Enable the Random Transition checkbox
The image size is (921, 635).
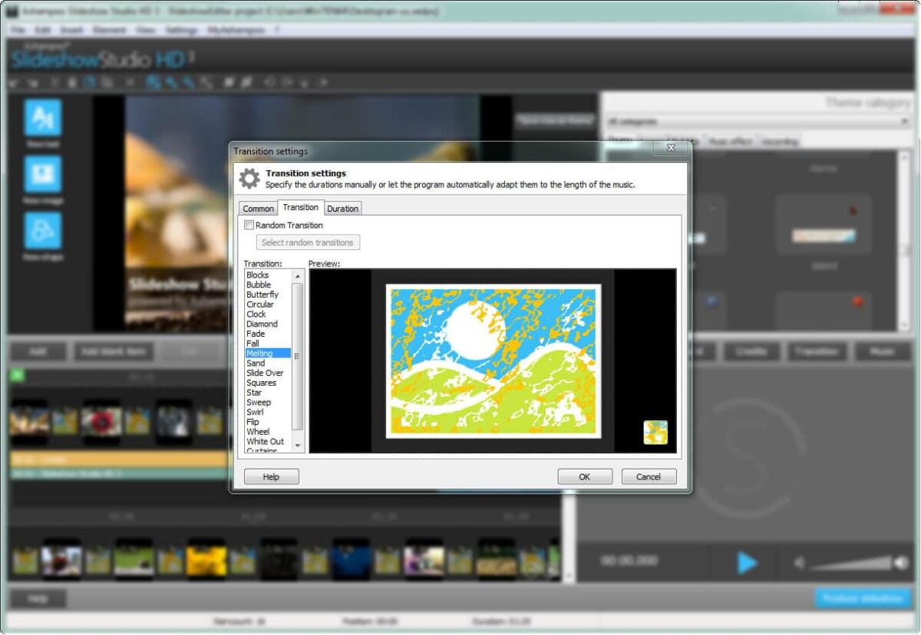tap(249, 225)
